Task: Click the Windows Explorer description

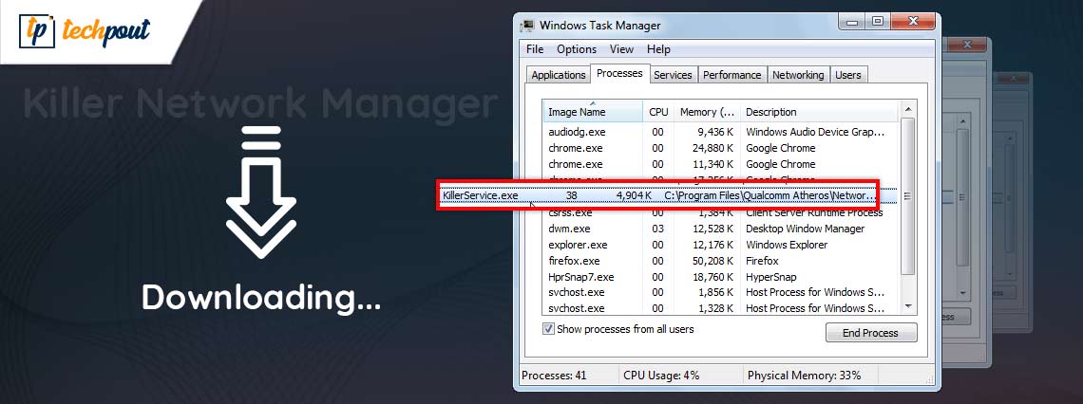Action: tap(787, 245)
